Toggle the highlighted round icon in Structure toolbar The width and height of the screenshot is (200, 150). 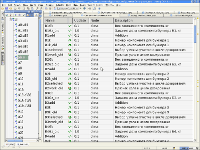click(28, 15)
